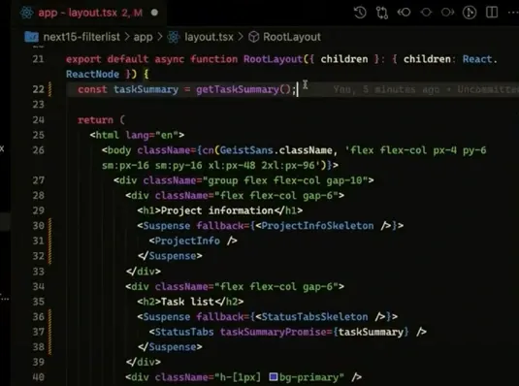Open the RootLayout symbol breadcrumb
Viewport: 519px width, 386px height.
[x=292, y=37]
